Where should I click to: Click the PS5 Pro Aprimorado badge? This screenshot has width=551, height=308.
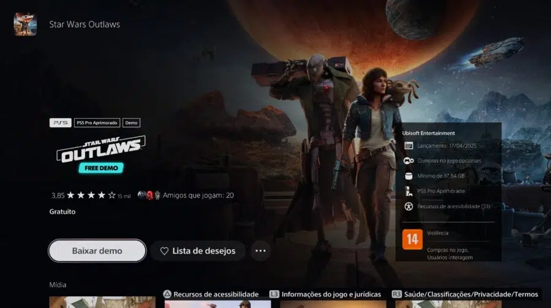click(97, 122)
